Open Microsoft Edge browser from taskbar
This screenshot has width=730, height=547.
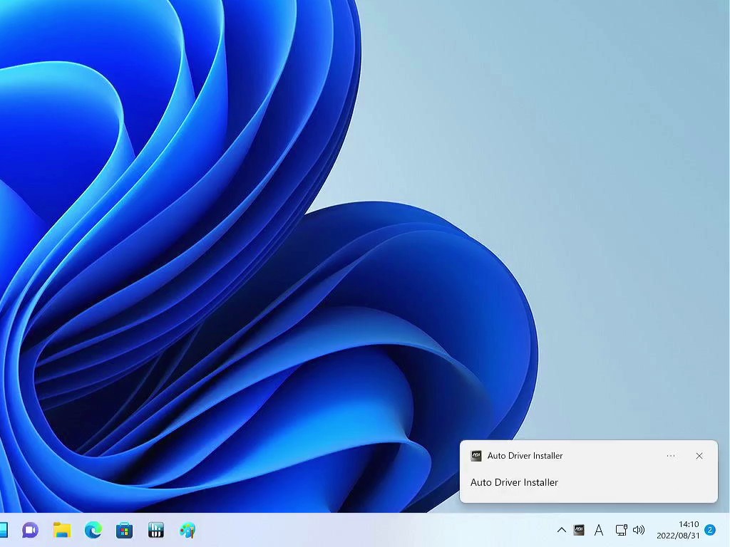coord(93,530)
